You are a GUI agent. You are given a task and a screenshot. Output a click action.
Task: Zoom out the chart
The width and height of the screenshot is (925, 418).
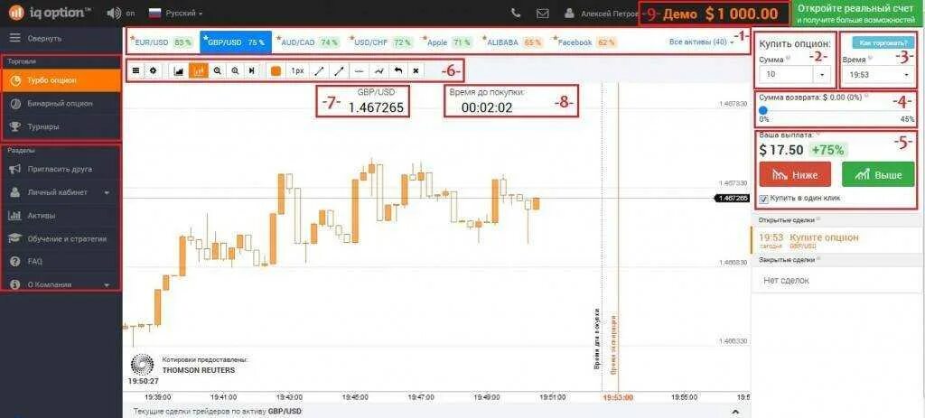(x=217, y=70)
